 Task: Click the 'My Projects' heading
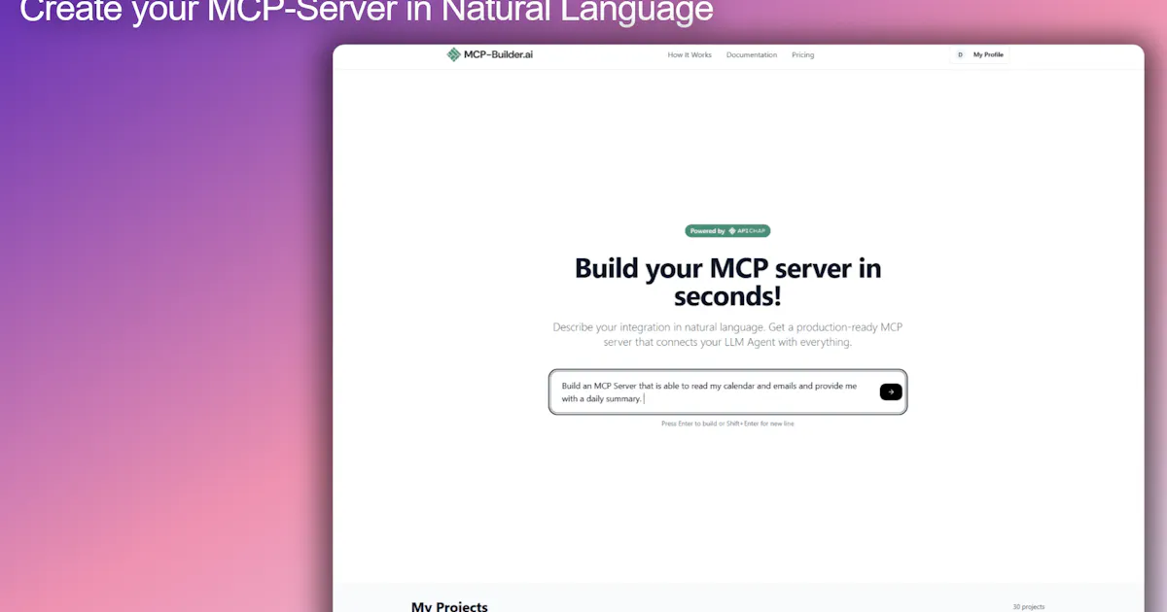449,606
